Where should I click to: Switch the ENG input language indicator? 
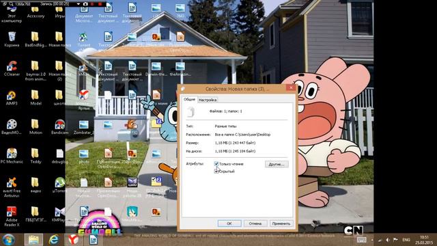tap(406, 240)
